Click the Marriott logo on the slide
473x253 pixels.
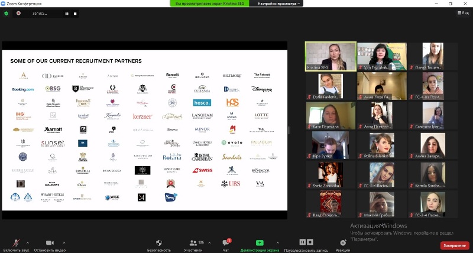coord(53,129)
